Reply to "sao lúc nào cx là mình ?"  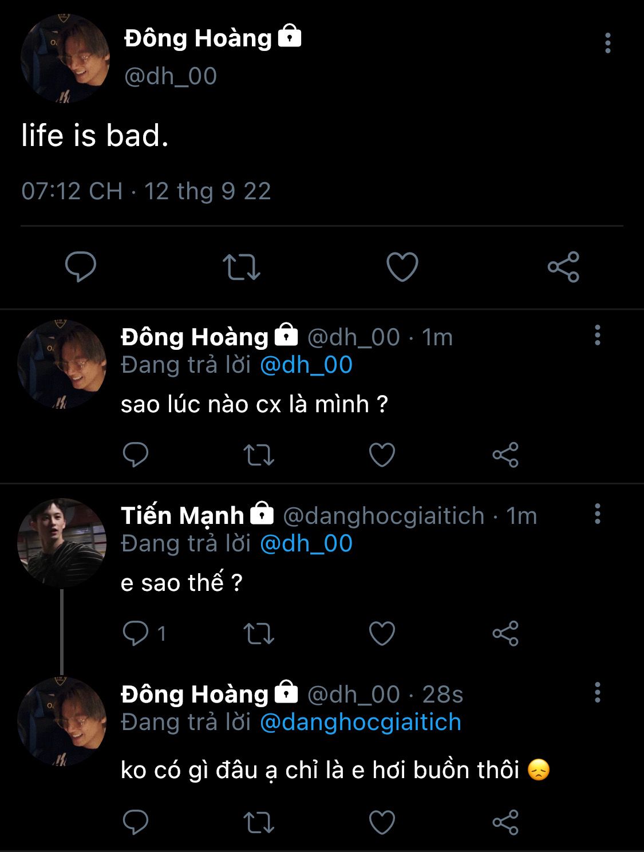click(x=136, y=455)
